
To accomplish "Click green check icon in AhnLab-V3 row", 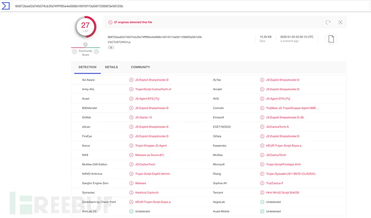I will pyautogui.click(x=131, y=212).
